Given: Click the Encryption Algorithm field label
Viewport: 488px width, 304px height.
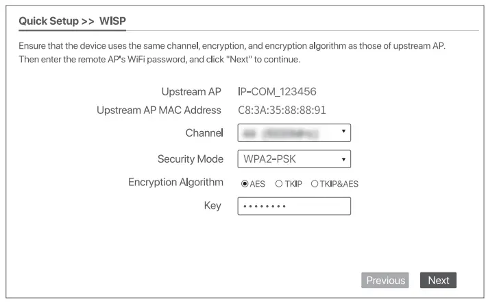Looking at the screenshot, I should [x=175, y=183].
